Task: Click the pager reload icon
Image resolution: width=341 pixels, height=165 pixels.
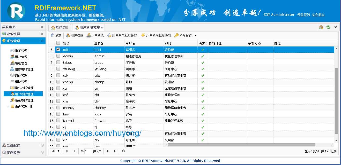Action: (123, 151)
